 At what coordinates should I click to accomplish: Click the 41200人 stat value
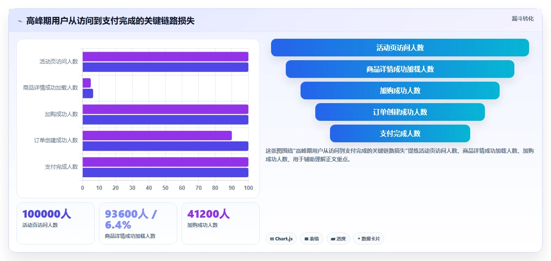point(208,214)
